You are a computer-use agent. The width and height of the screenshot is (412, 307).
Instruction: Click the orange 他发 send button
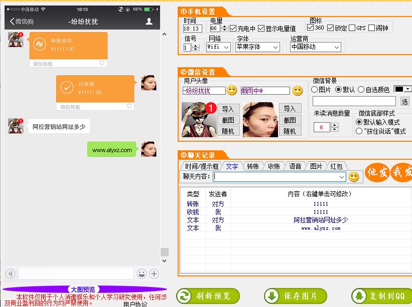point(377,172)
